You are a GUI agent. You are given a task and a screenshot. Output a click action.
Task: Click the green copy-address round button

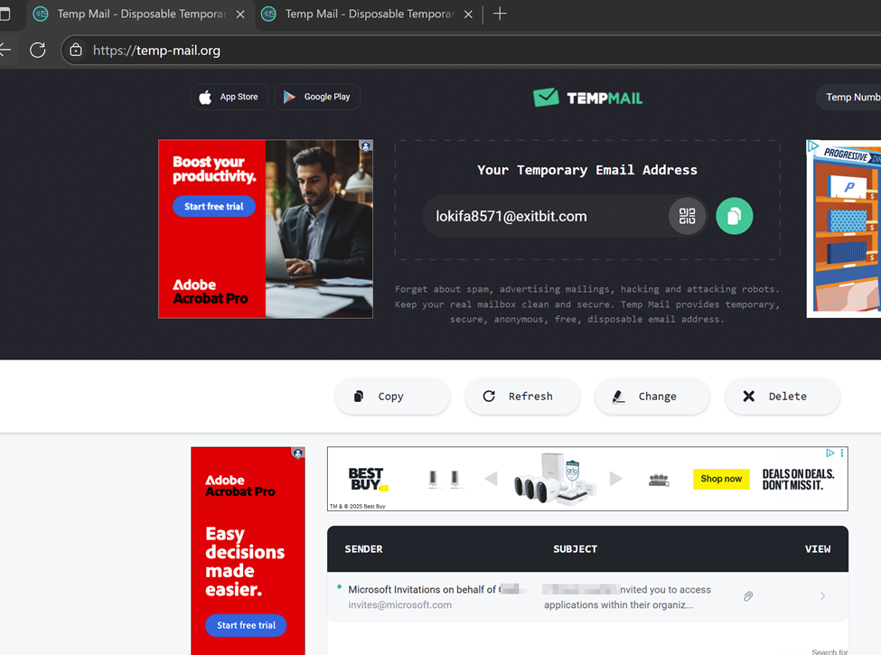click(x=735, y=216)
